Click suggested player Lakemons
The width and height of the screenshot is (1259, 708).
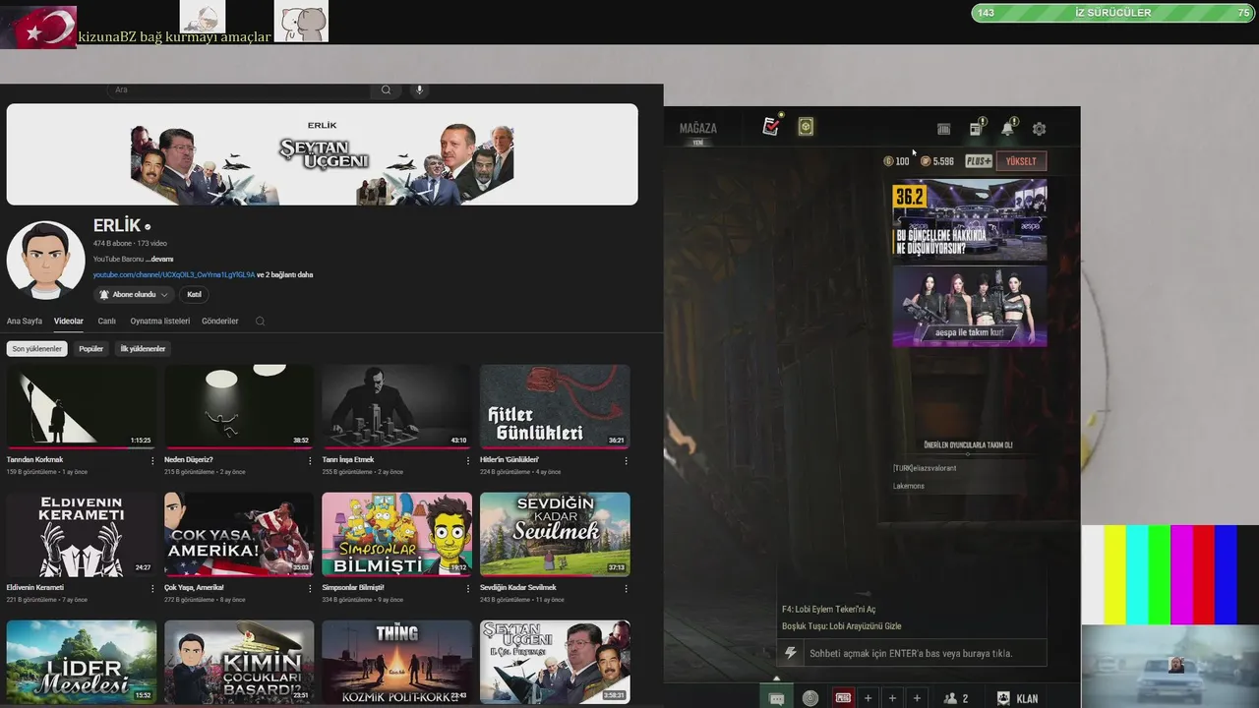(909, 486)
